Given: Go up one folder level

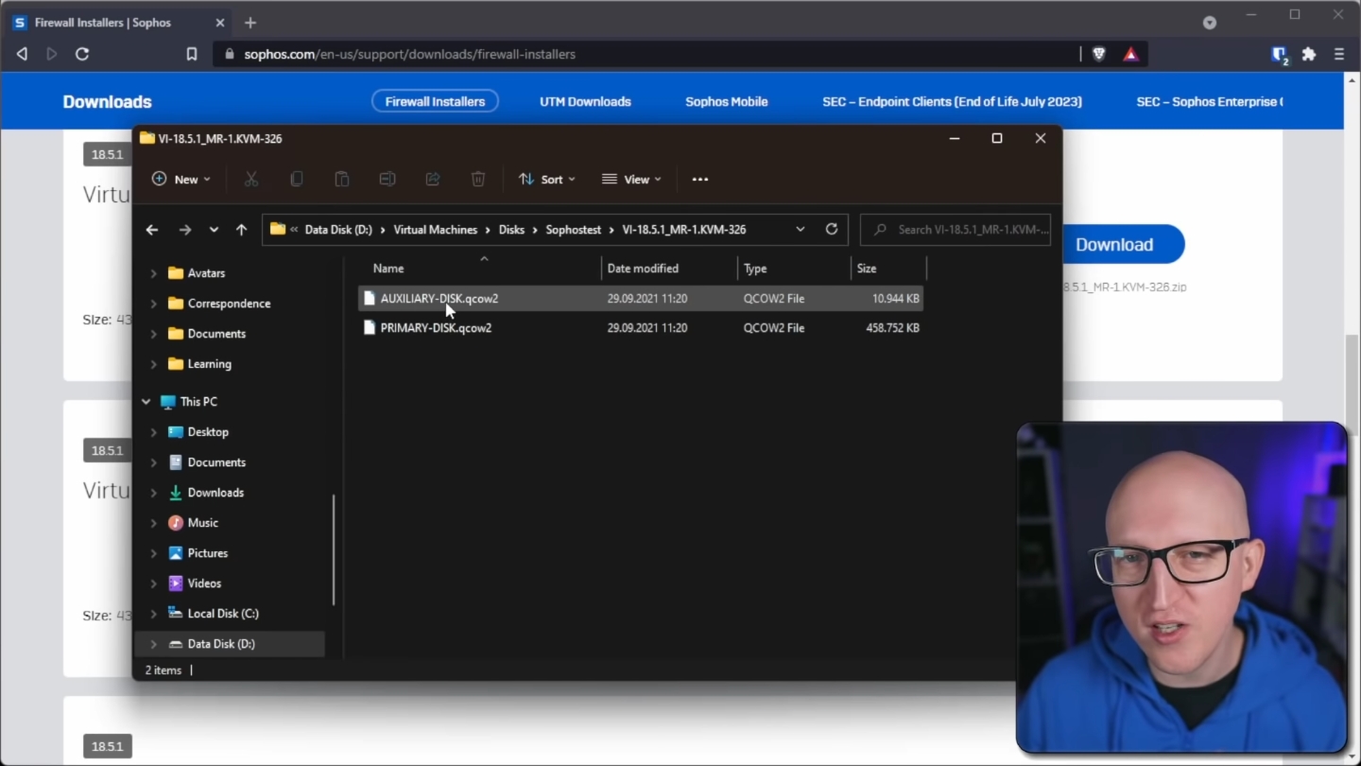Looking at the screenshot, I should pyautogui.click(x=241, y=230).
